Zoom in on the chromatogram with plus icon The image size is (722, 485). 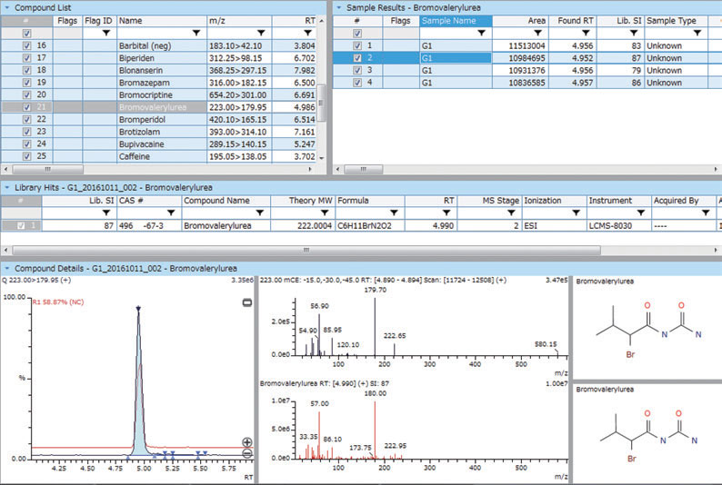pos(247,442)
